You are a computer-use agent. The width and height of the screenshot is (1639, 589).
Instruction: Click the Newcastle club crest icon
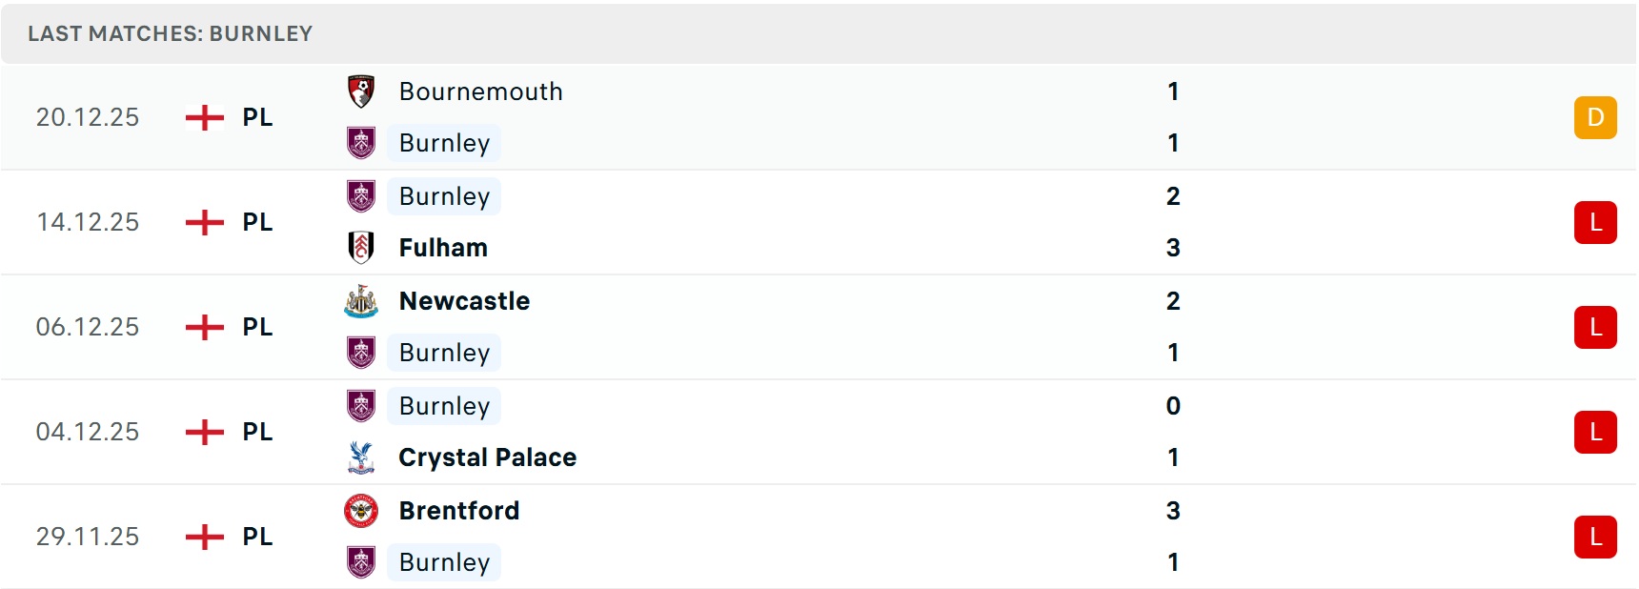click(361, 301)
